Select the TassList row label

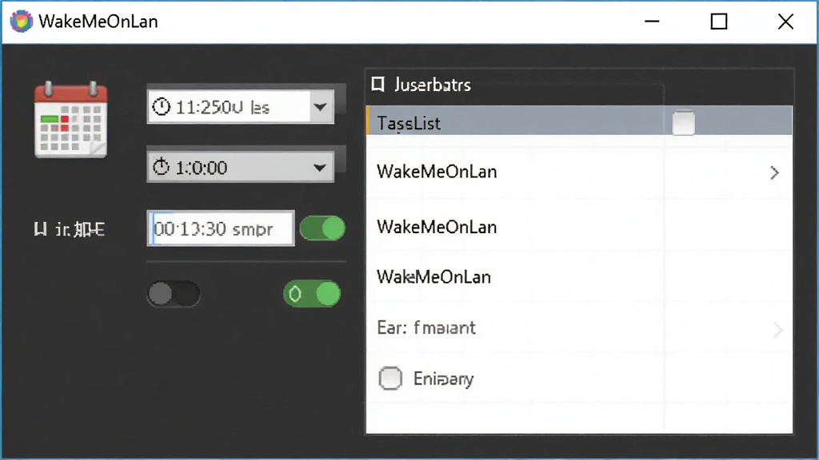click(x=409, y=124)
